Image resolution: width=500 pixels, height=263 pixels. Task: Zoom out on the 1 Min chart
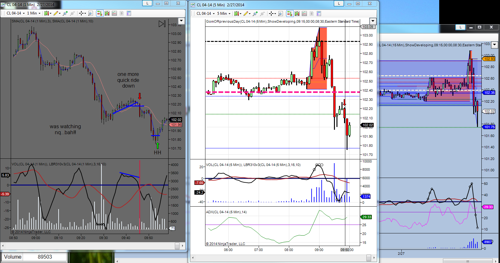(x=72, y=13)
